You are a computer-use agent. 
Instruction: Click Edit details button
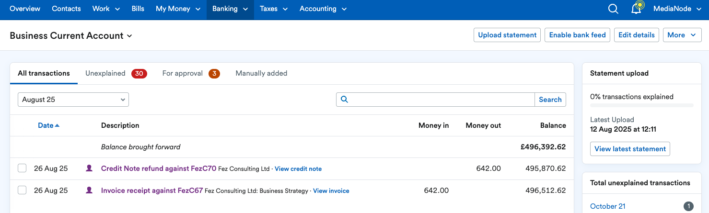tap(636, 35)
